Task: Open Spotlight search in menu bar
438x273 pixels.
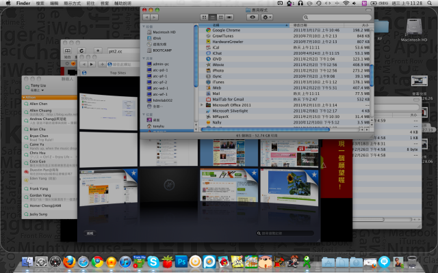Action: point(430,3)
